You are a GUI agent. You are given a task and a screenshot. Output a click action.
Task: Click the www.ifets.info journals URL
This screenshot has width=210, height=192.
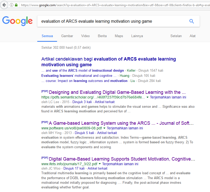(x=69, y=164)
